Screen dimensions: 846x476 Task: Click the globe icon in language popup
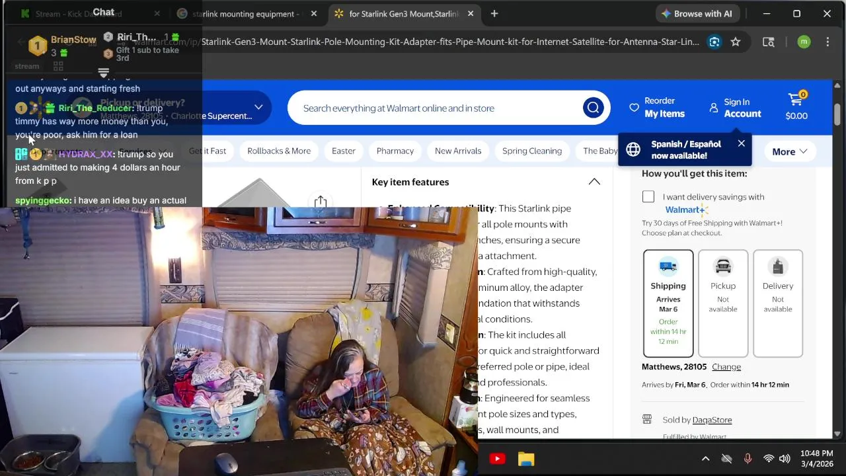point(633,149)
